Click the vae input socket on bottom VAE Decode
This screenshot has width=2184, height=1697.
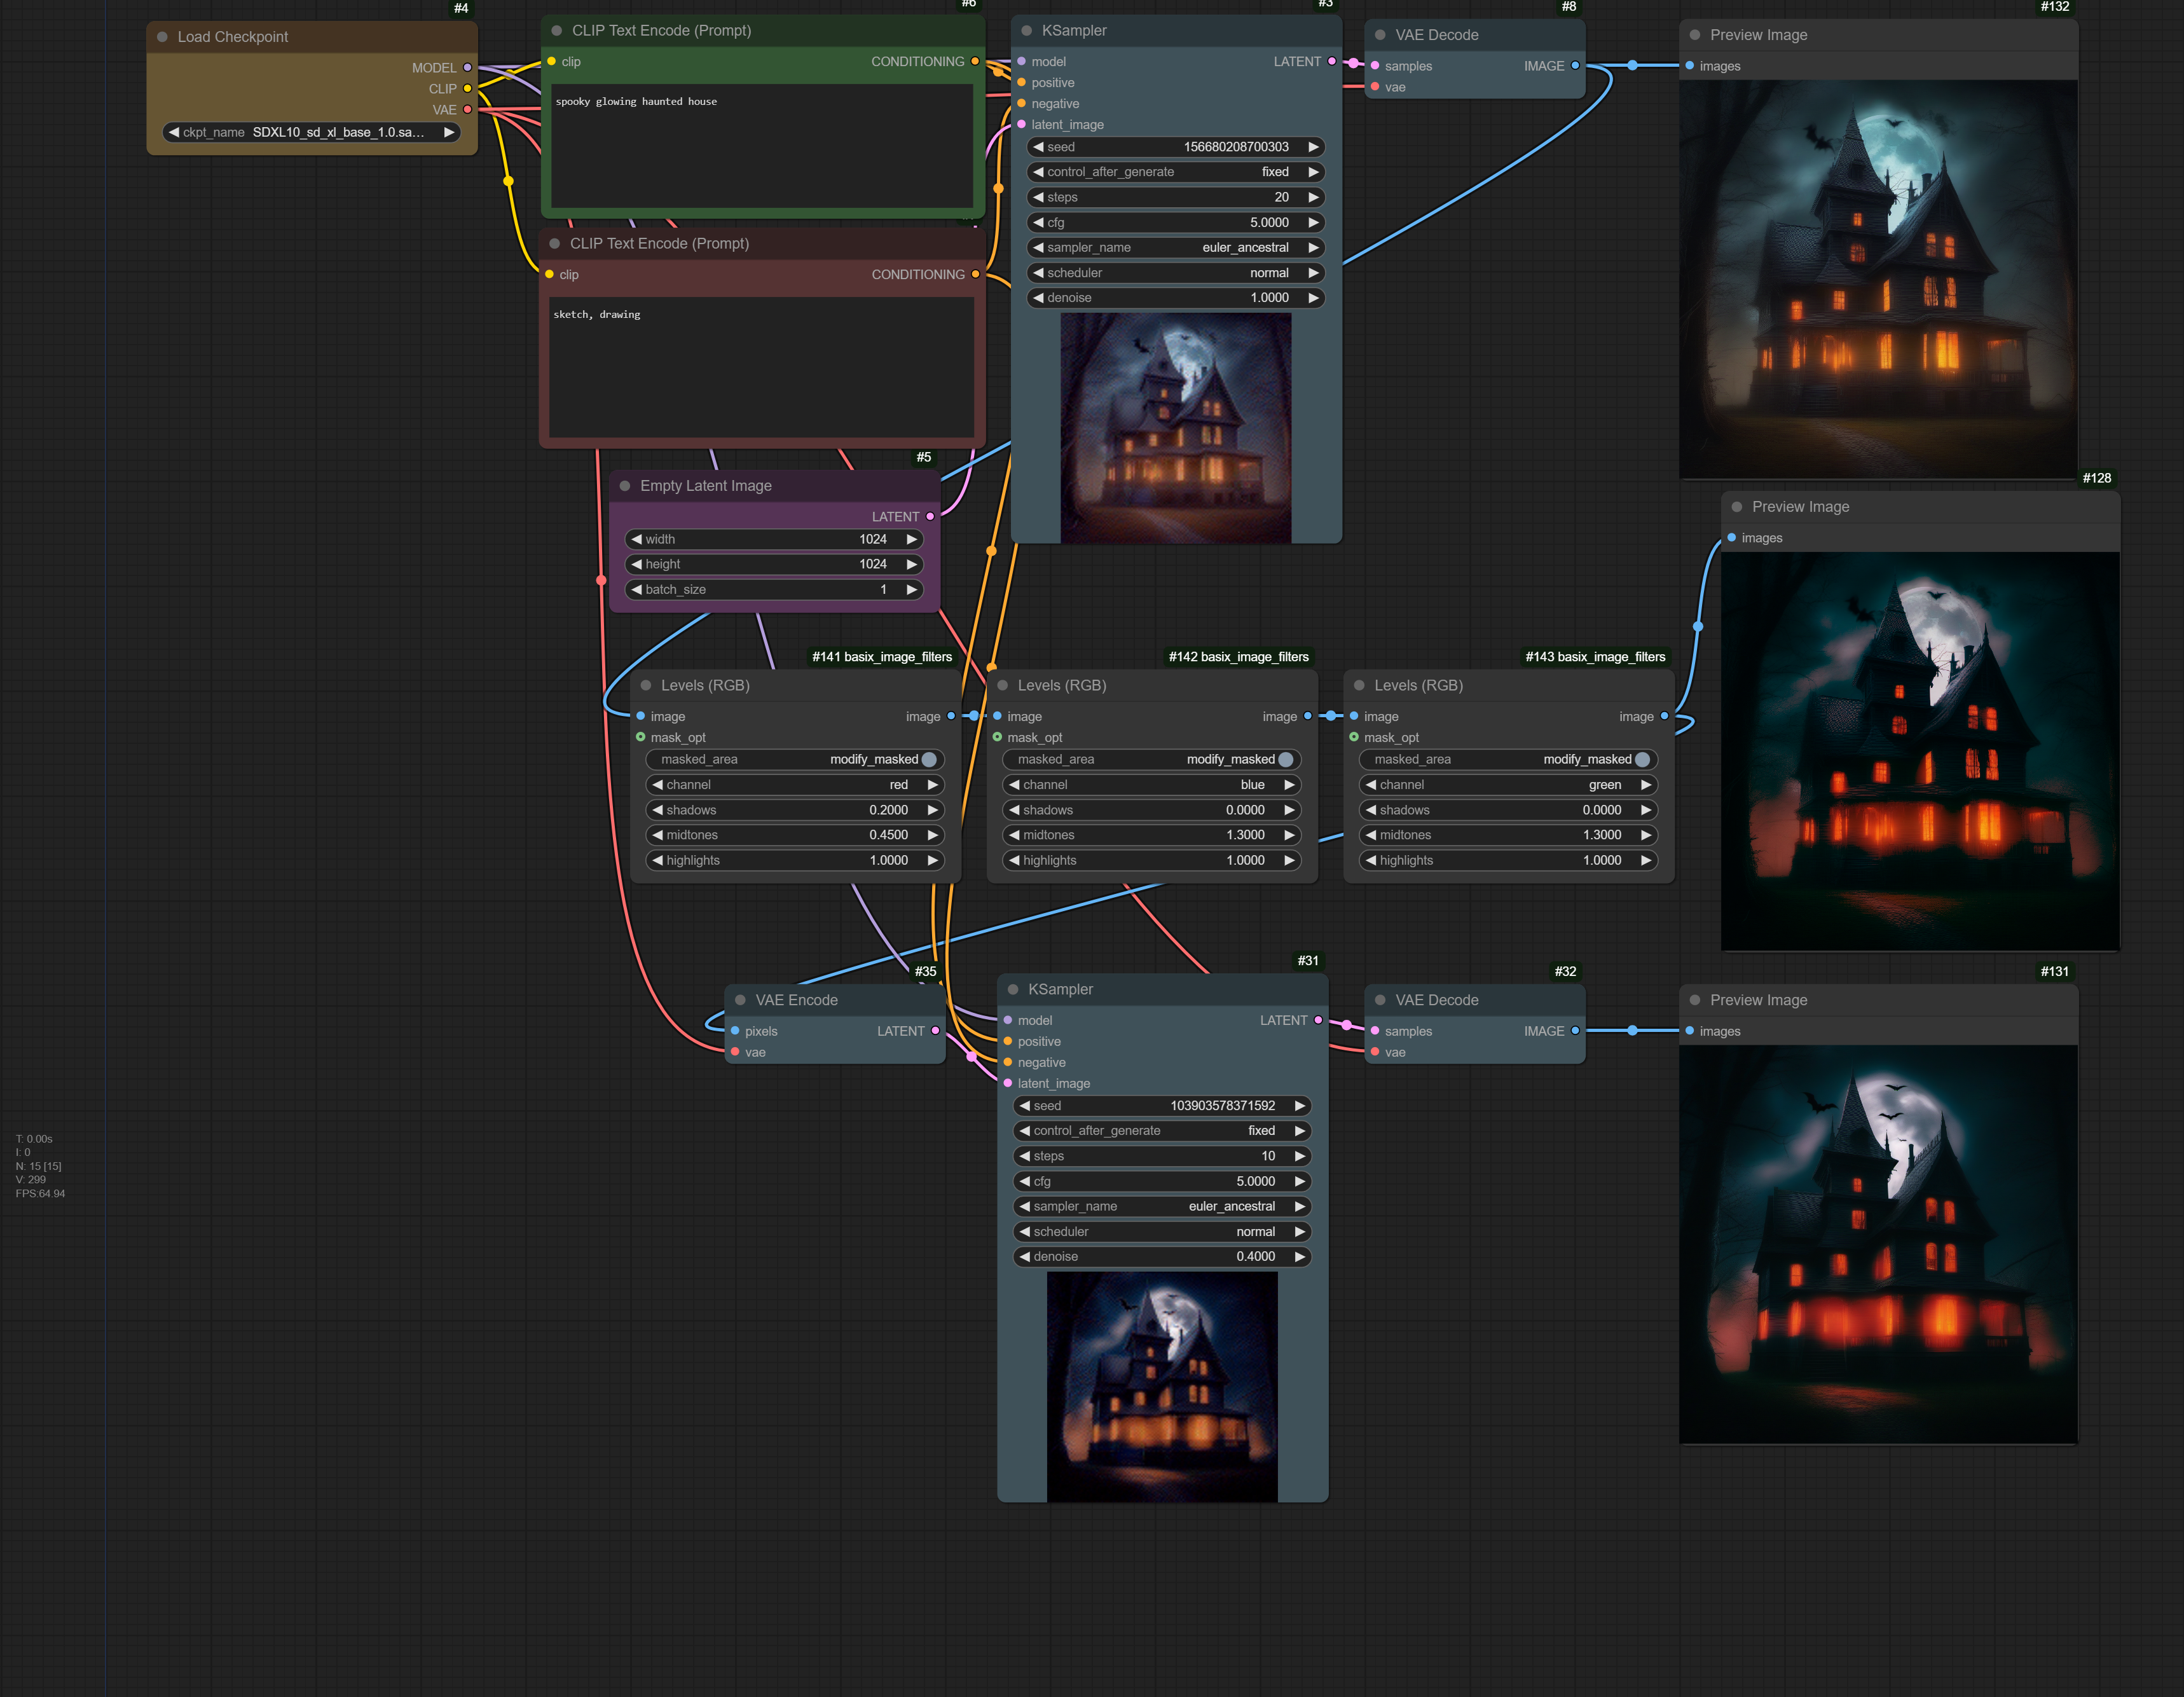[x=1375, y=1052]
